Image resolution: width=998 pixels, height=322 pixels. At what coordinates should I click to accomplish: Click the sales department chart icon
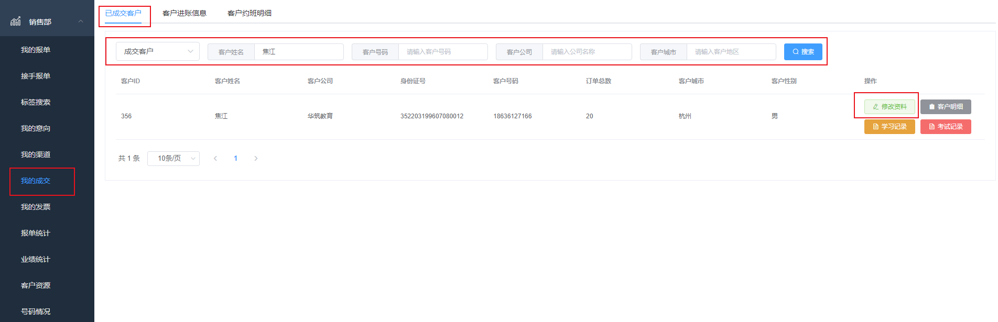16,21
